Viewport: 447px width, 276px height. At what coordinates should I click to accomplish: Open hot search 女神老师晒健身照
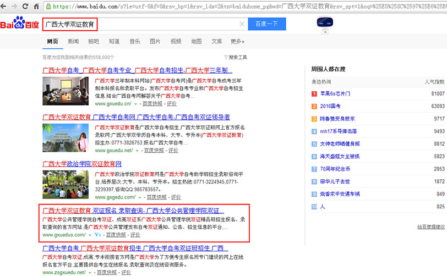(340, 144)
